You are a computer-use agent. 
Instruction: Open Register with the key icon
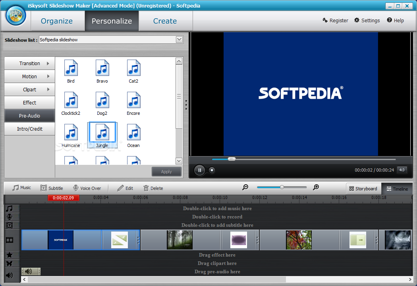[335, 21]
